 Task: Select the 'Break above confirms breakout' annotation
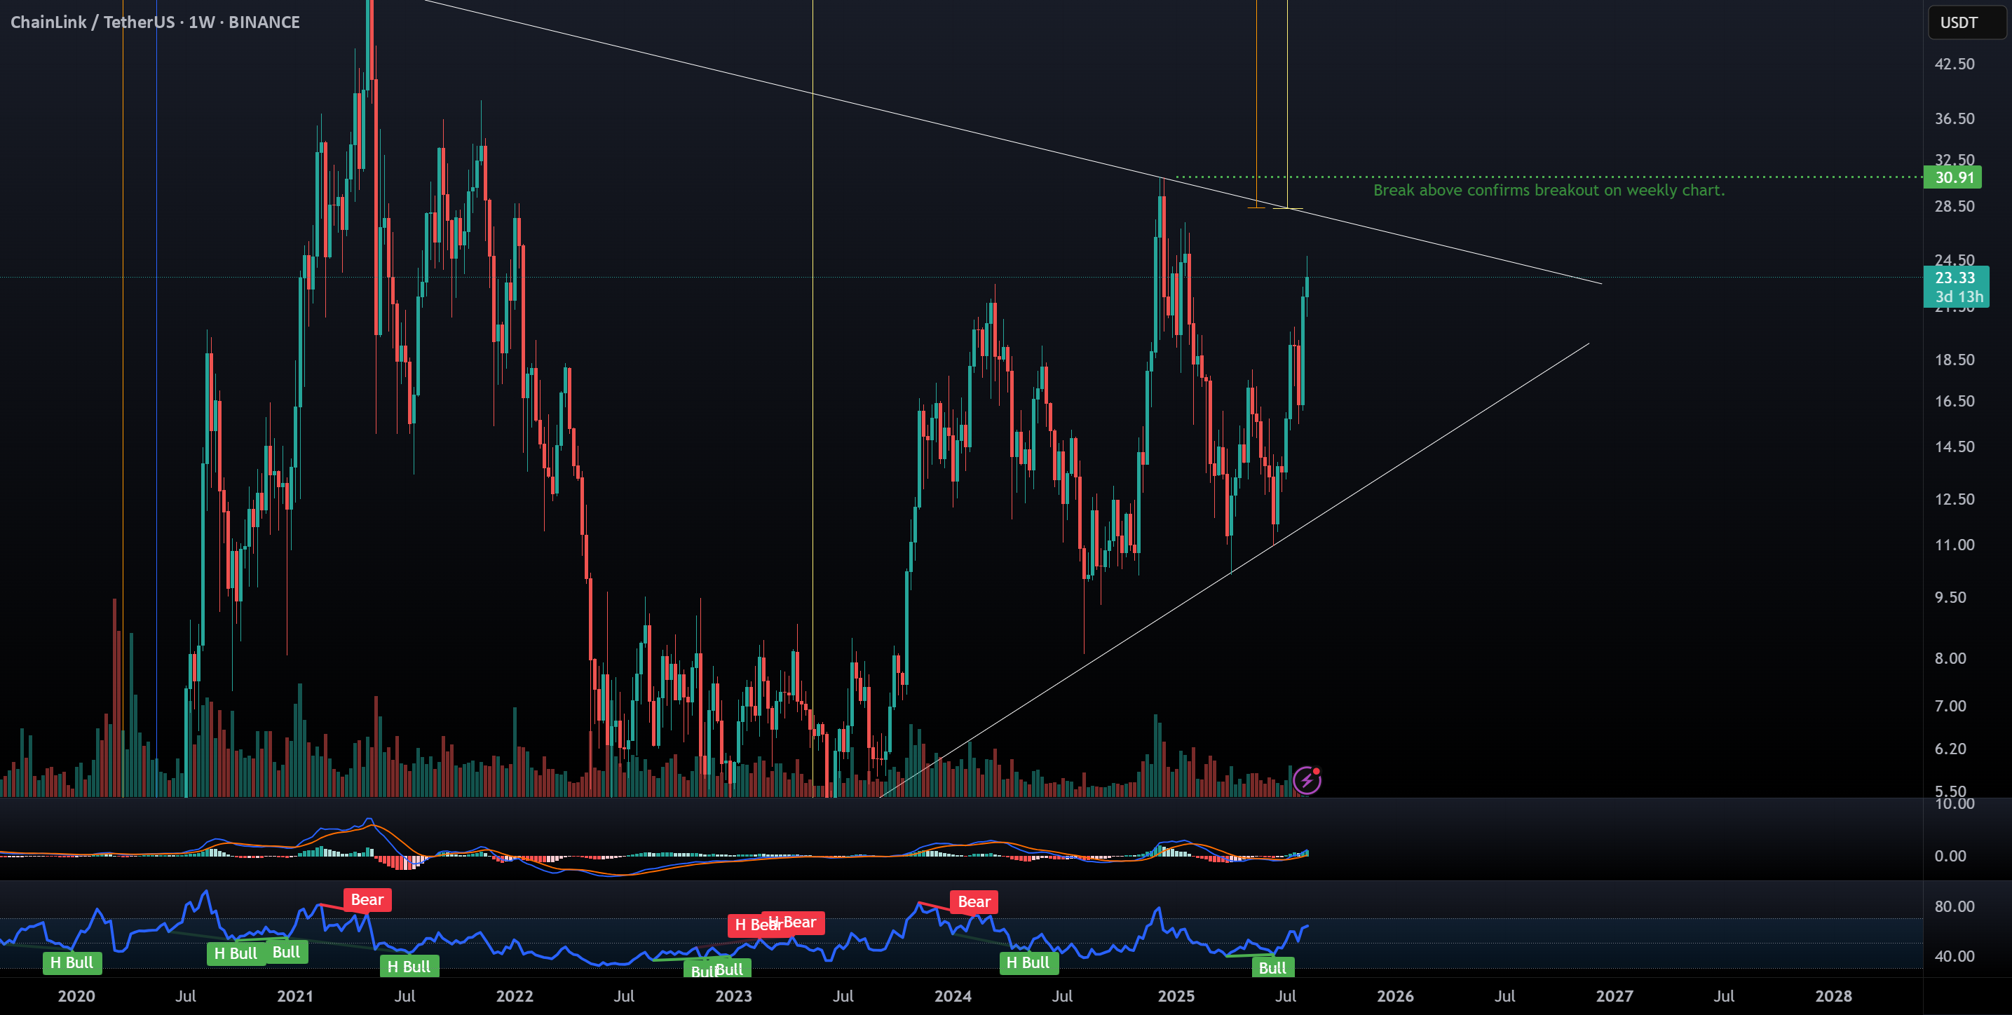(1549, 191)
